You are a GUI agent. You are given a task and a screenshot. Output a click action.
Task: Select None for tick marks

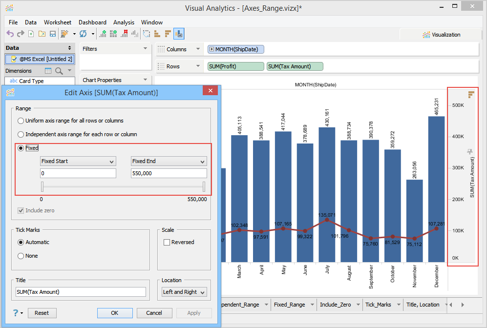pos(21,256)
